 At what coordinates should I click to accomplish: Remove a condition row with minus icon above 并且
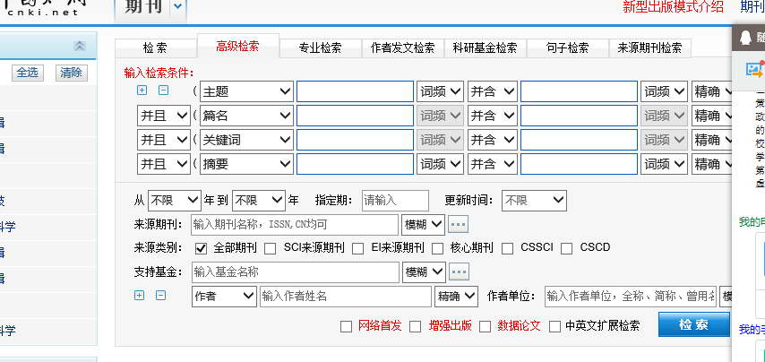pos(163,90)
